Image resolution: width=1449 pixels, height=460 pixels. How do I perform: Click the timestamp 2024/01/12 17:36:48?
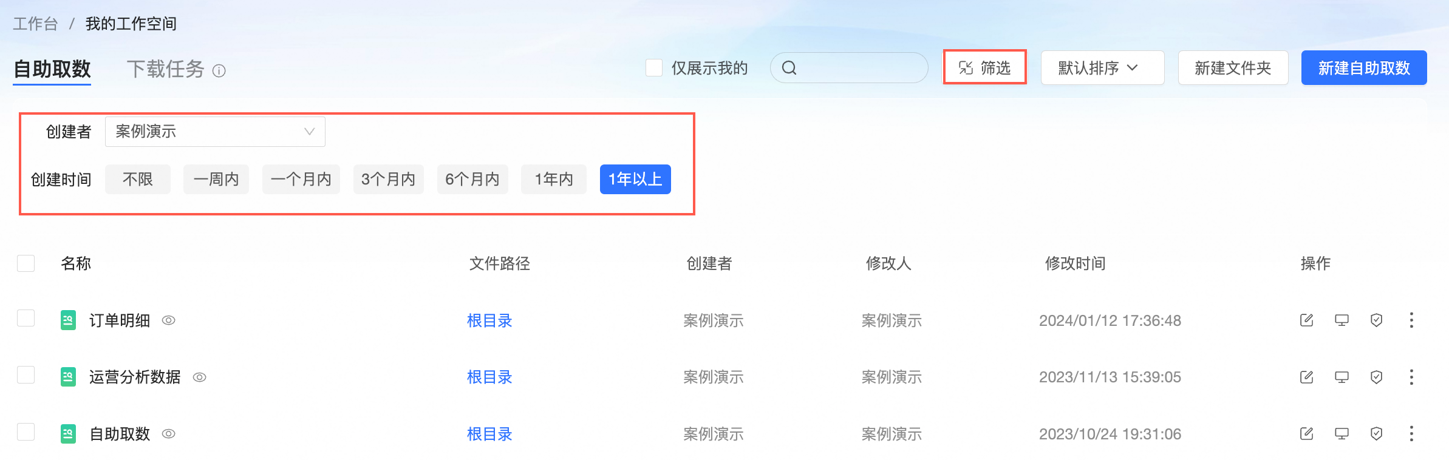tap(1110, 320)
